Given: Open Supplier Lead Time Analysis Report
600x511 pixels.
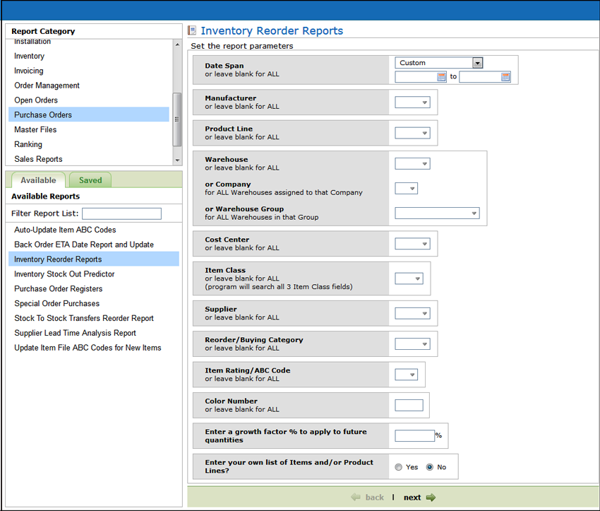Looking at the screenshot, I should pyautogui.click(x=75, y=333).
